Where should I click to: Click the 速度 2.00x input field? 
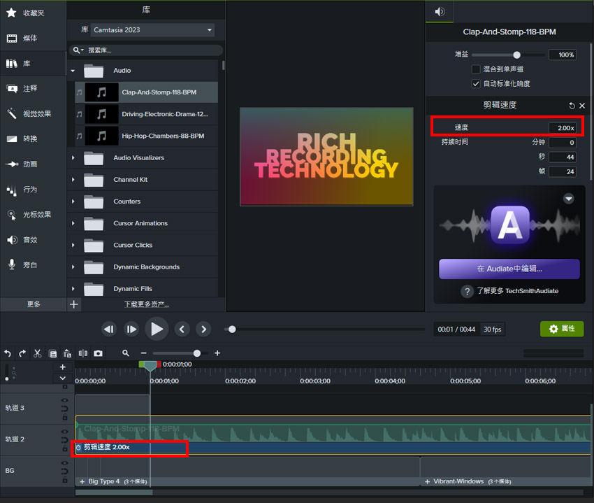pos(562,128)
